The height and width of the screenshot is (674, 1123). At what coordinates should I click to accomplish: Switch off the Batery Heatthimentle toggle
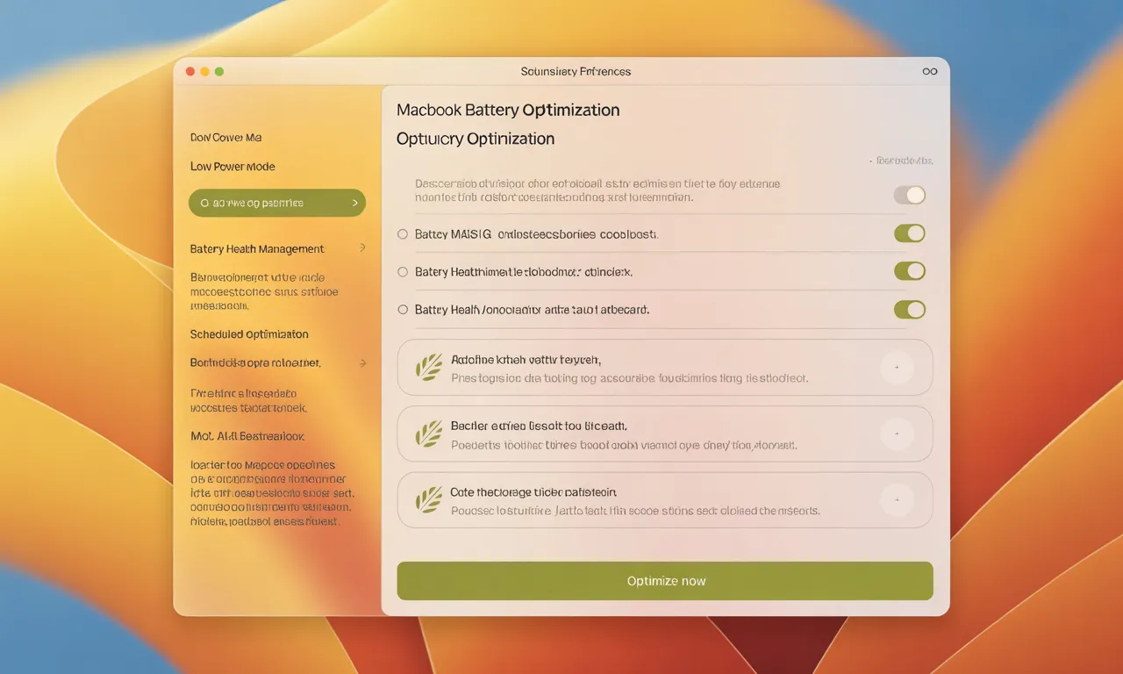click(910, 271)
